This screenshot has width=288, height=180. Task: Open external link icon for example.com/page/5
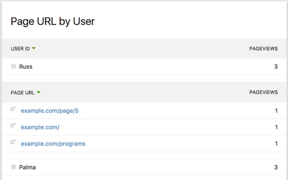point(13,109)
